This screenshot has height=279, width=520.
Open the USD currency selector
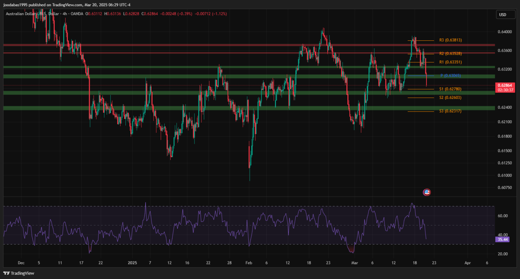(x=502, y=15)
